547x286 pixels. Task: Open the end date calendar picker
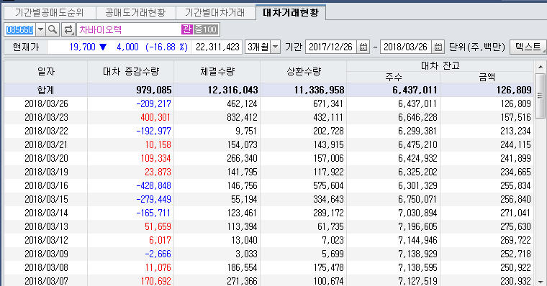(438, 47)
